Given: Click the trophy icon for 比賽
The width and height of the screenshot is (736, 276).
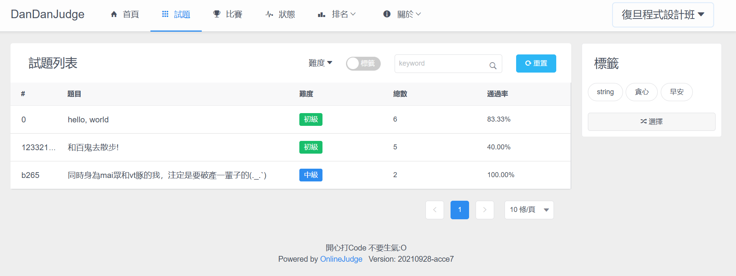Looking at the screenshot, I should (x=217, y=14).
